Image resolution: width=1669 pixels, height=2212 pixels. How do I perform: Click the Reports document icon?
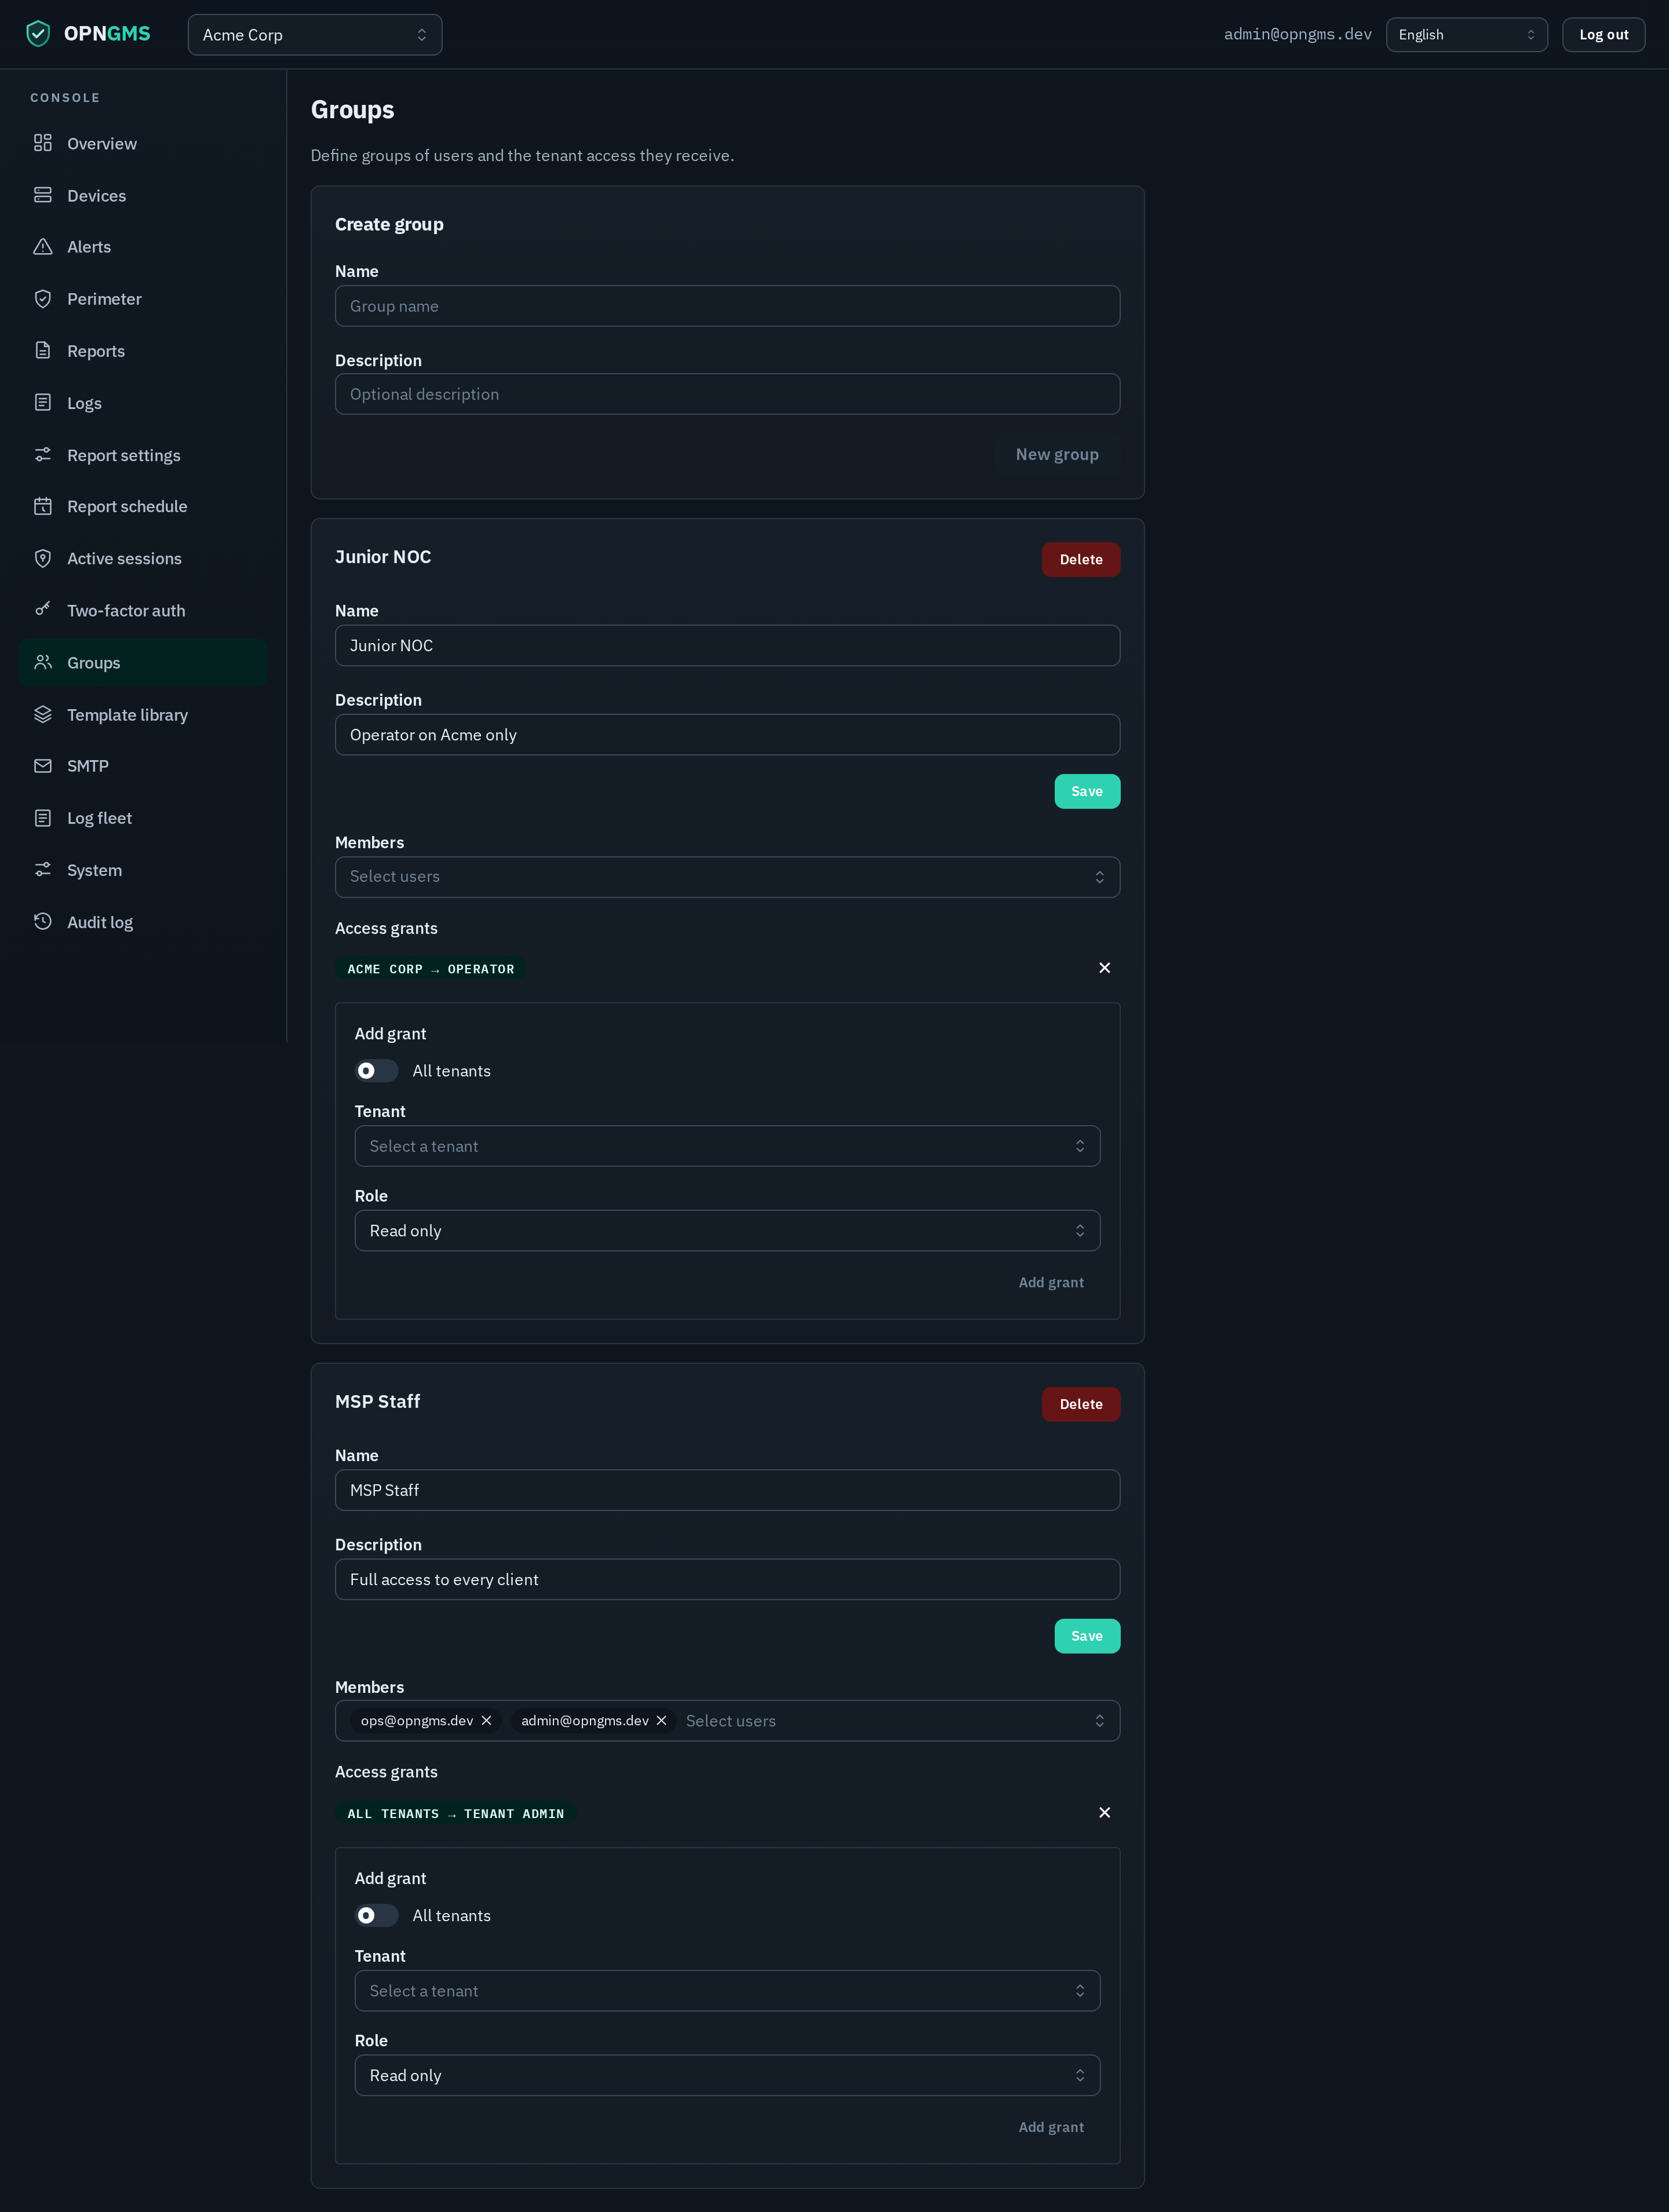tap(43, 351)
